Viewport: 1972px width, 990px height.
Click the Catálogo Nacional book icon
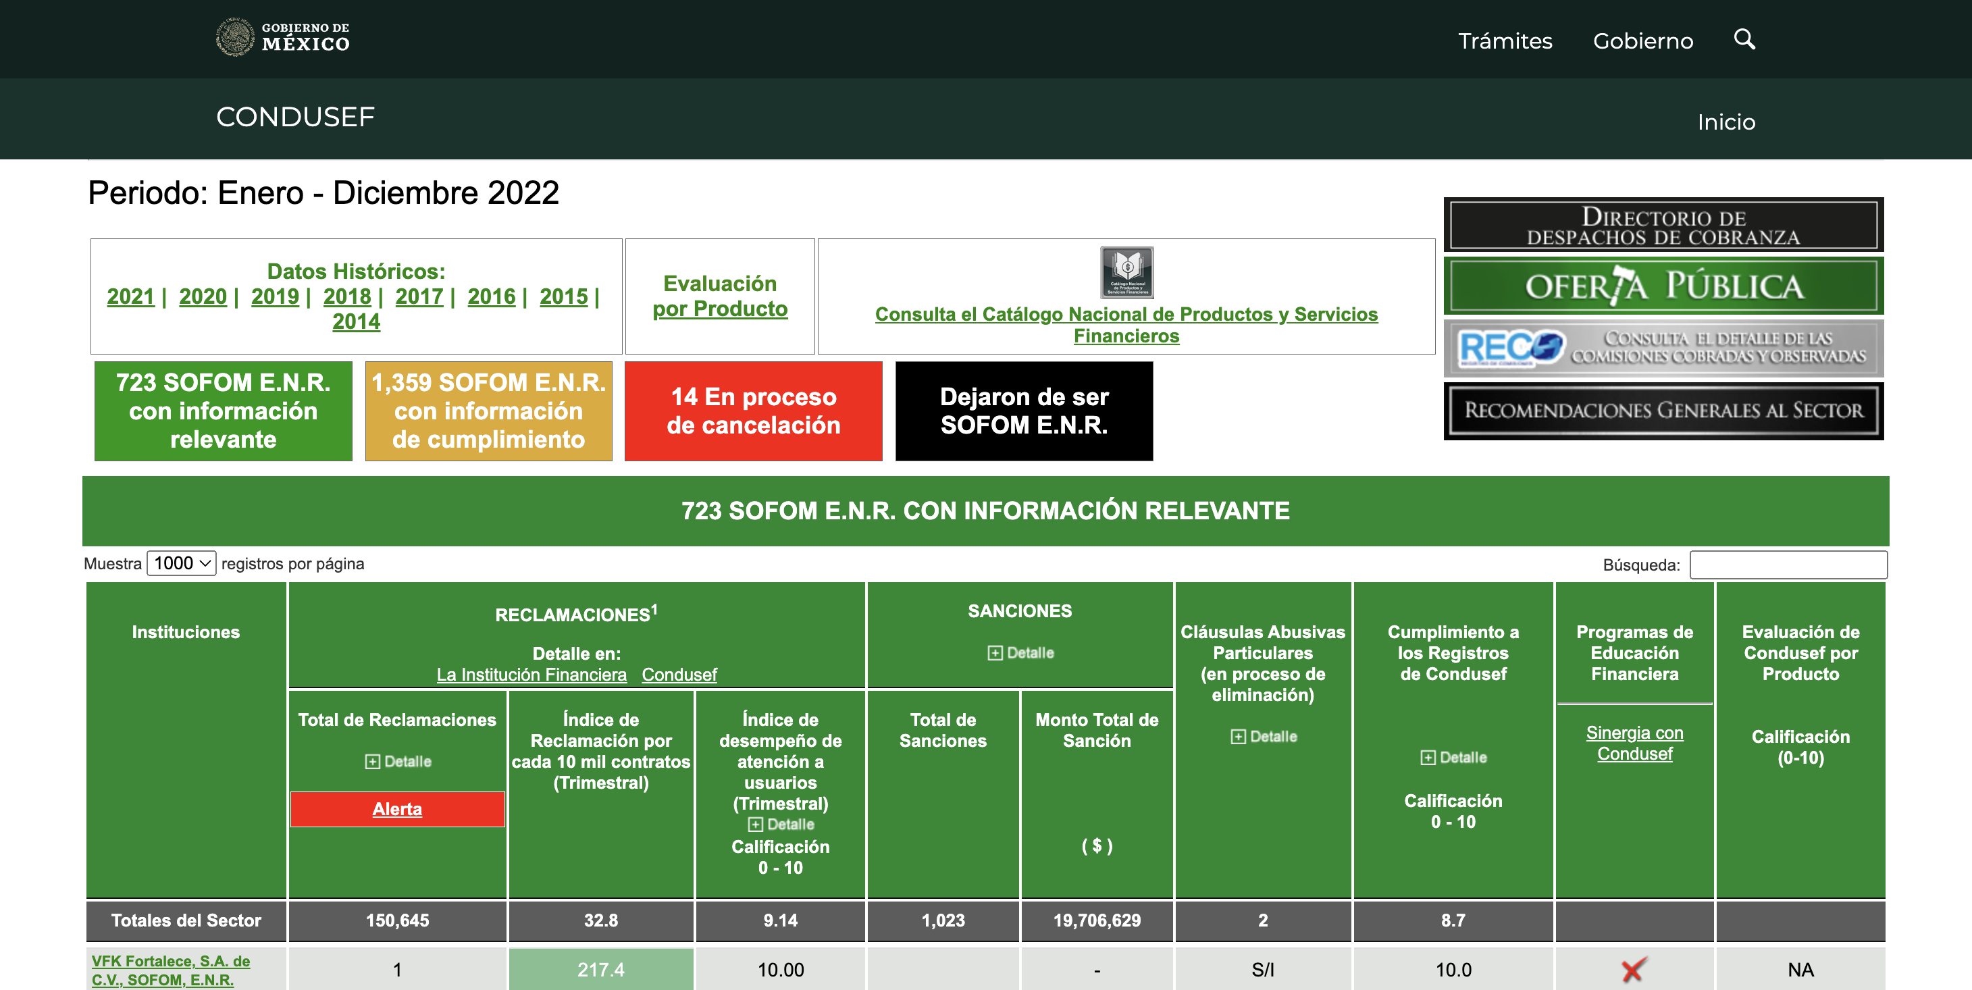point(1126,273)
